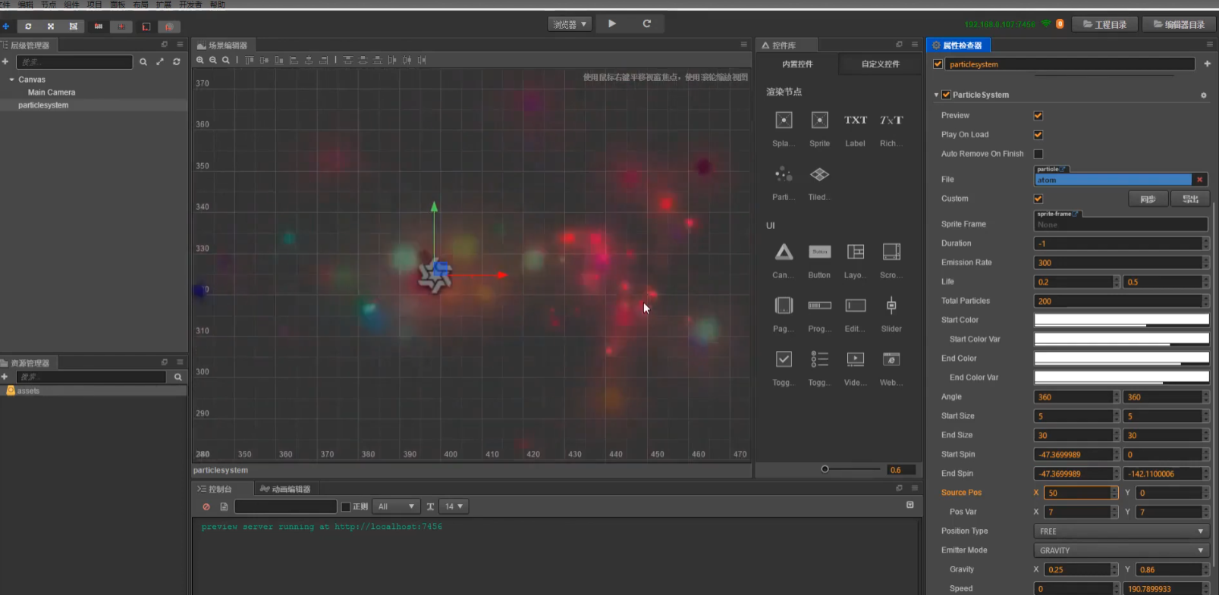Click play preview button
The image size is (1219, 595).
coord(612,23)
